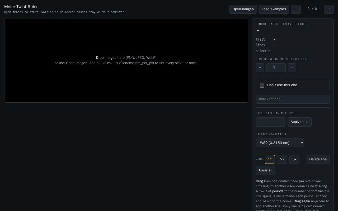The image size is (338, 211).
Task: Go to next image with right arrow
Action: pos(329,9)
